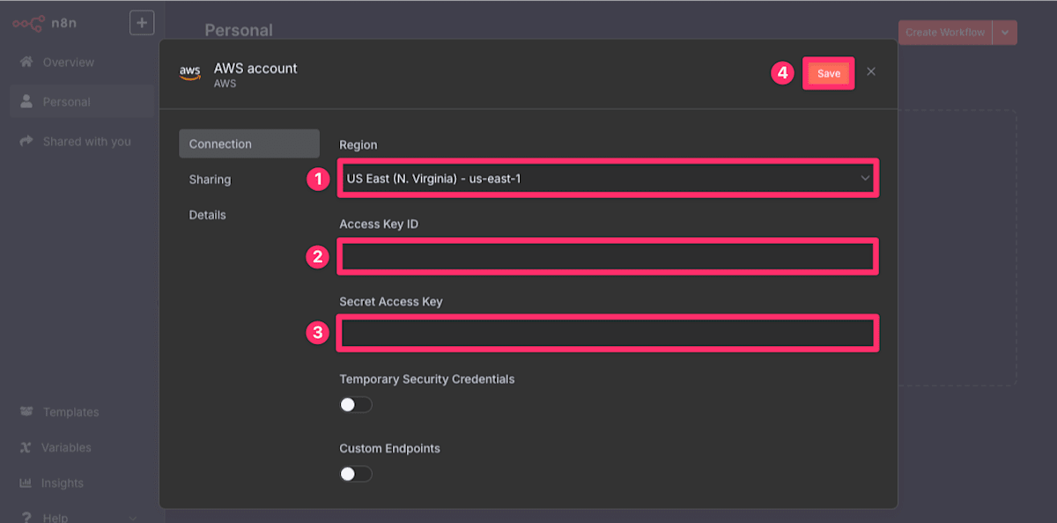Click the Insights chart icon
Viewport: 1057px width, 523px height.
(26, 482)
